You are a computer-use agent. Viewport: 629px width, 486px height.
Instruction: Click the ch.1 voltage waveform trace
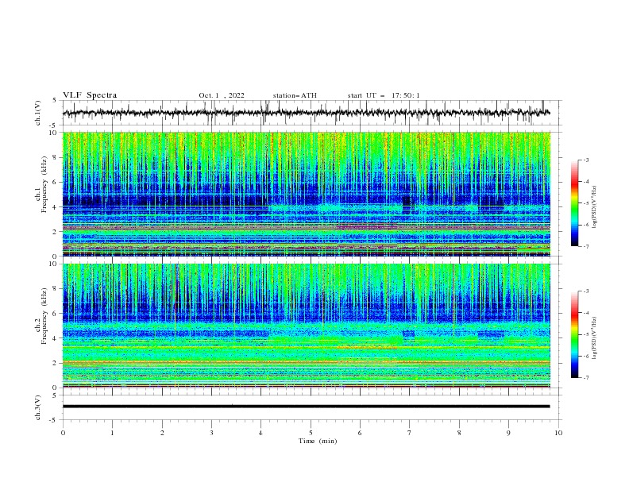[306, 113]
